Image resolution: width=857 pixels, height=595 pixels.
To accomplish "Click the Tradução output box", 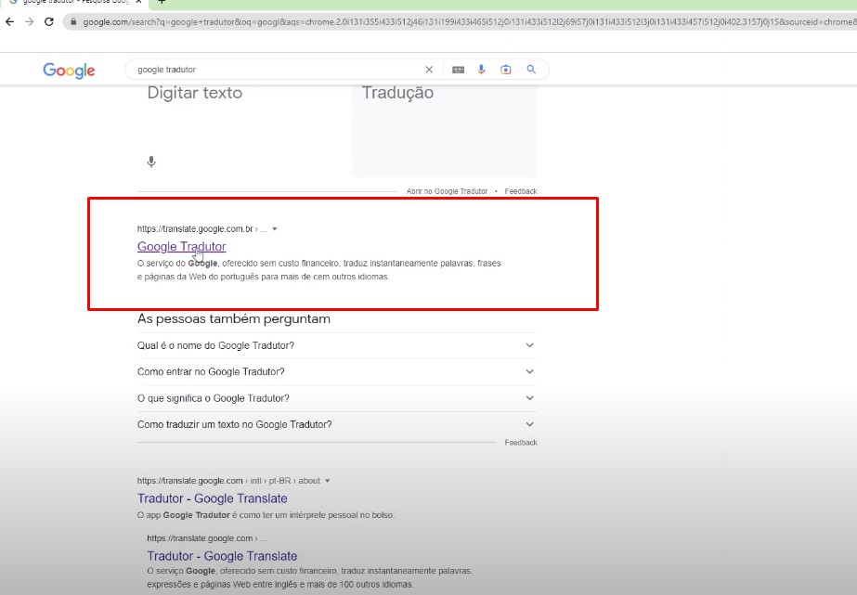I will (x=445, y=130).
